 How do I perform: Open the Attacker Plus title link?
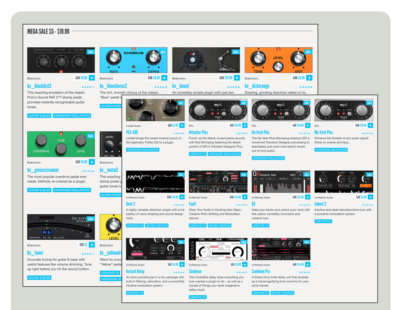[x=198, y=132]
